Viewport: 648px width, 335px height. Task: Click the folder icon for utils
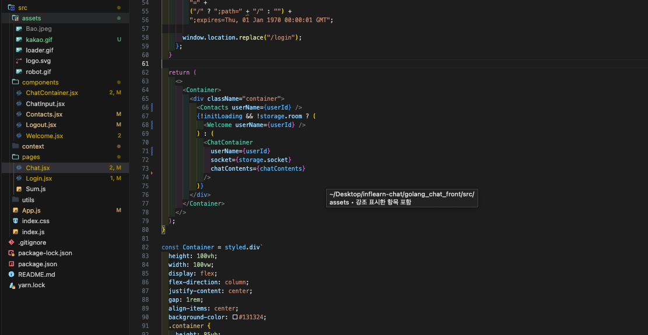point(15,200)
